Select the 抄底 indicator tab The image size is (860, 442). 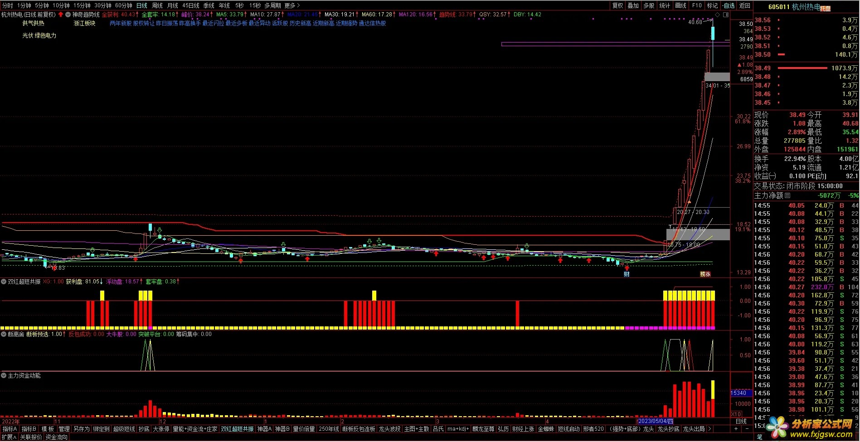144,429
